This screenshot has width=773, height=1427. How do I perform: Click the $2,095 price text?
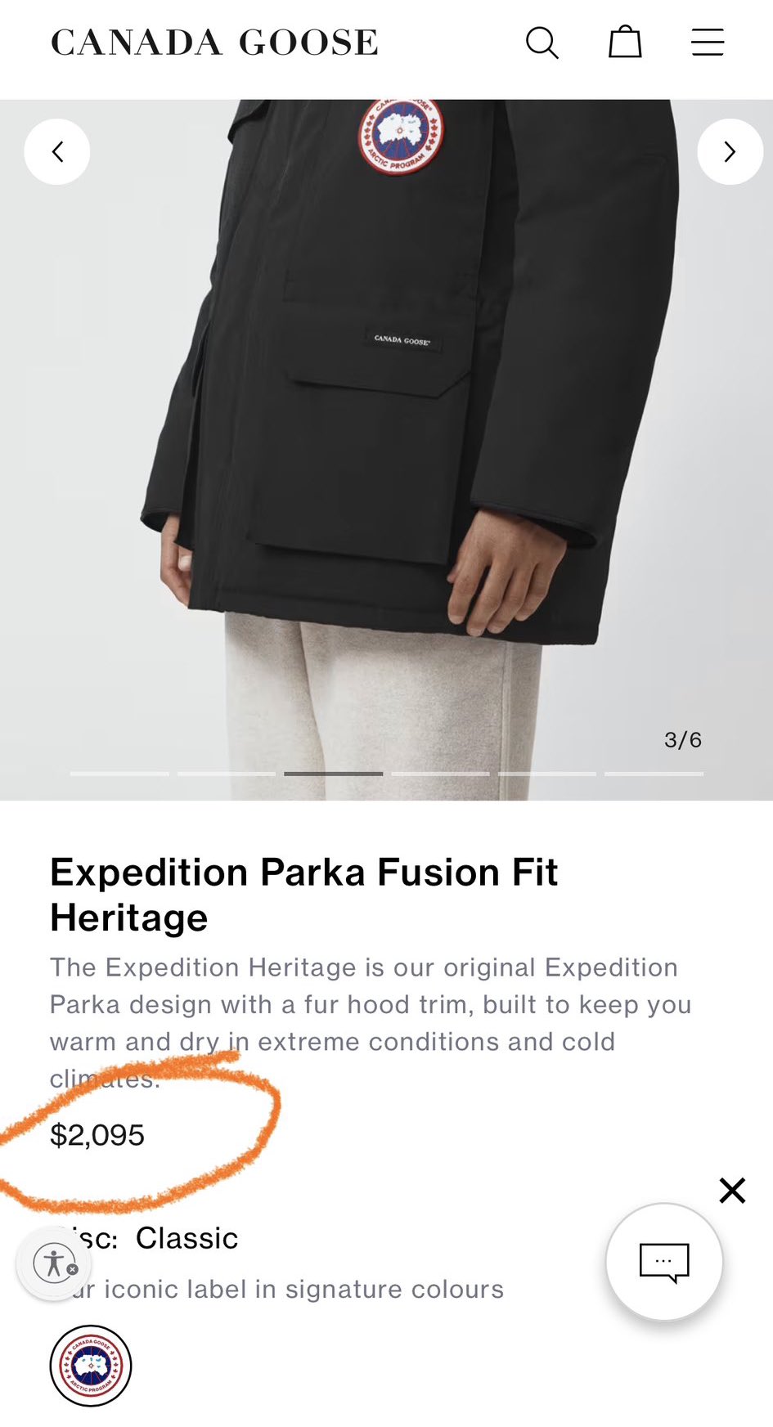click(x=97, y=1135)
